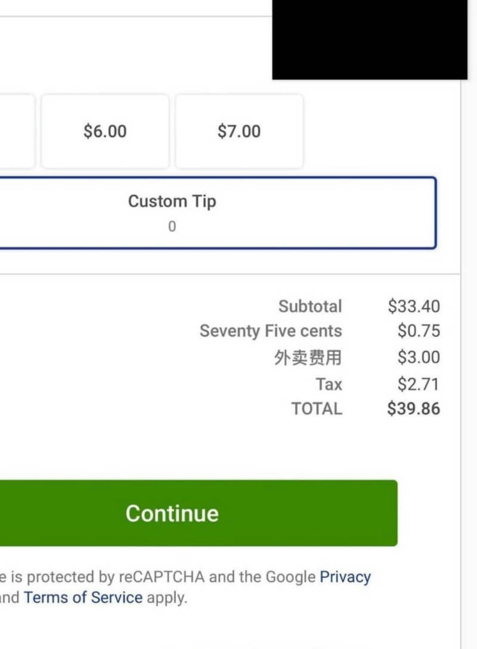477x649 pixels.
Task: Click the $0.75 fee amount
Action: (x=419, y=330)
